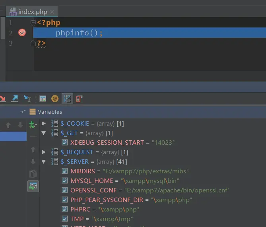266x227 pixels.
Task: Click the TMP value type icon
Action: (x=65, y=219)
